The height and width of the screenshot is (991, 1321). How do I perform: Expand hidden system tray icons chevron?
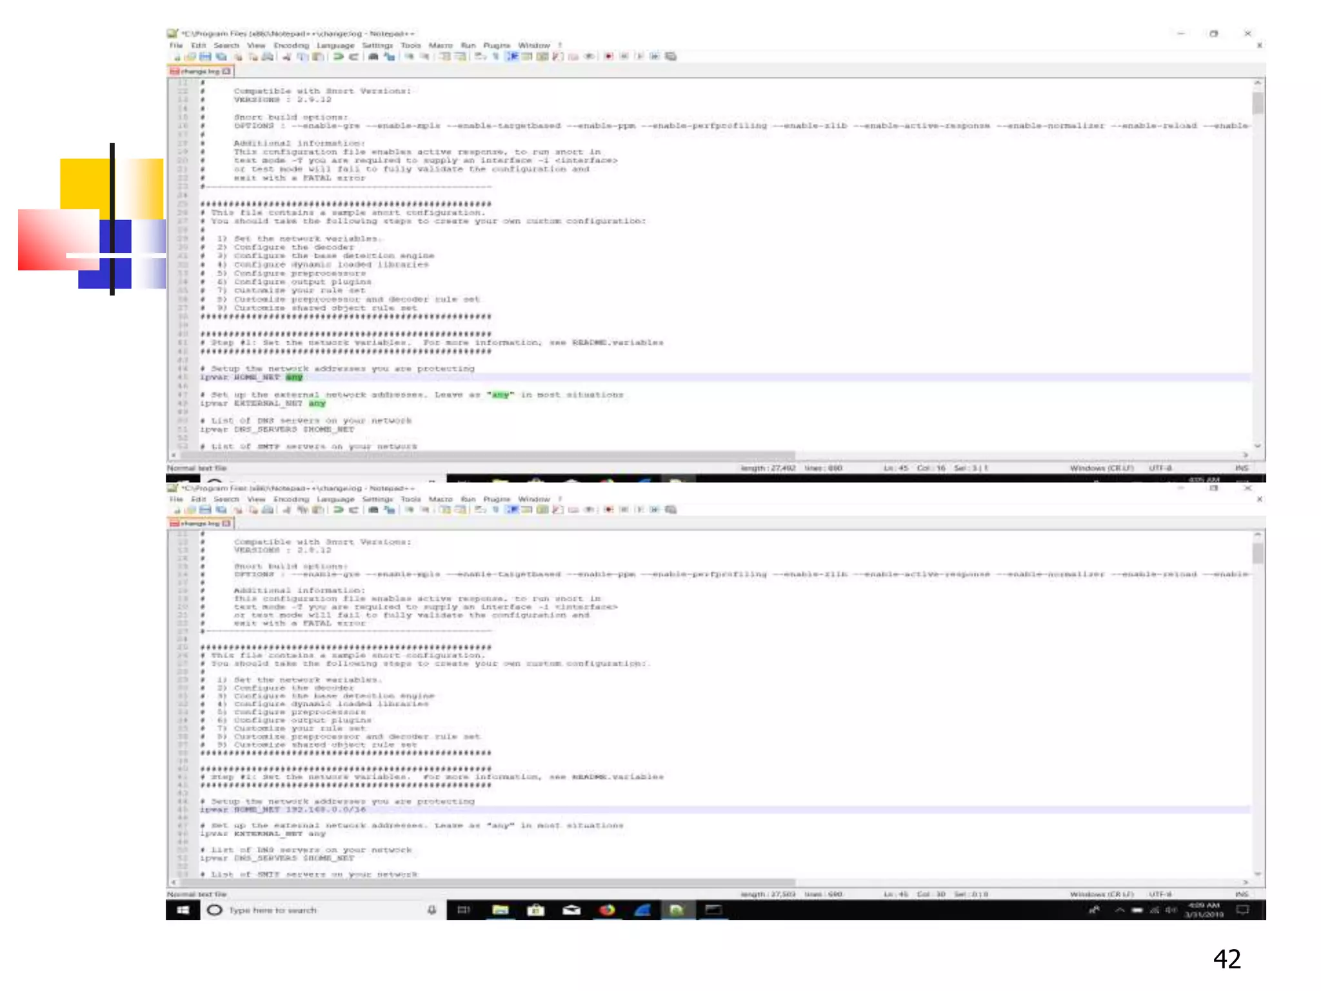[x=1120, y=910]
